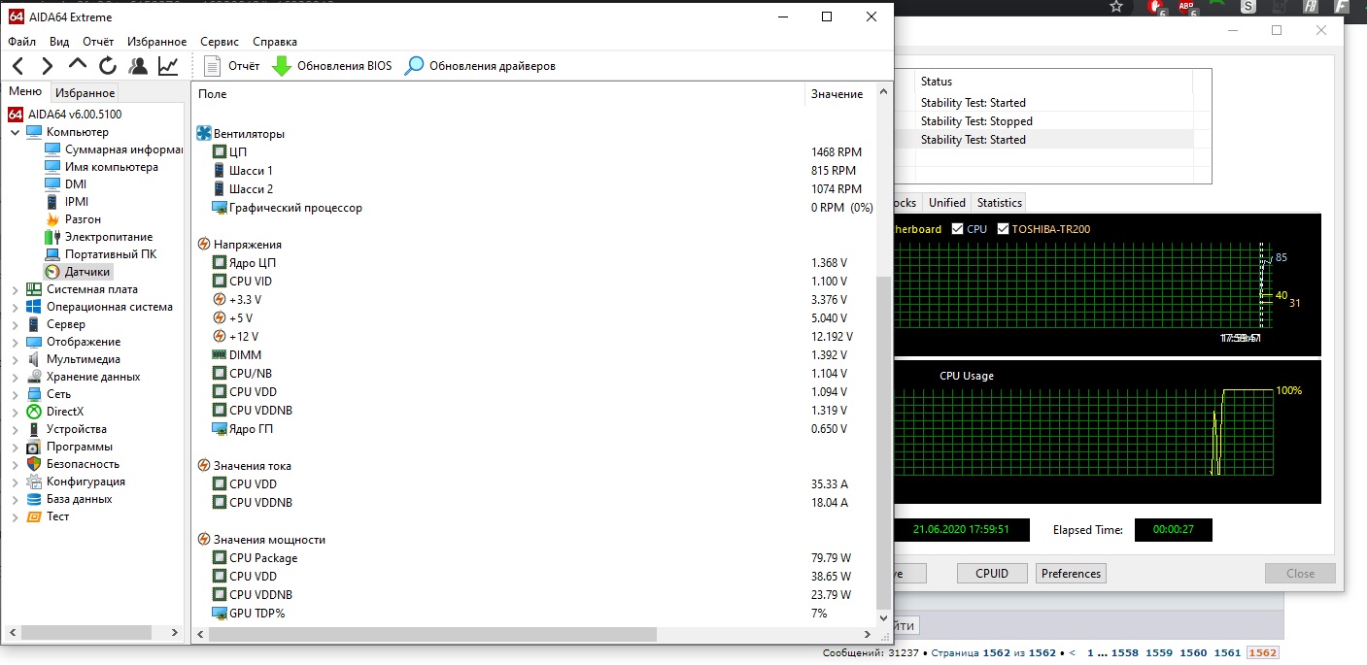Go up a level with the up arrow icon

point(78,65)
